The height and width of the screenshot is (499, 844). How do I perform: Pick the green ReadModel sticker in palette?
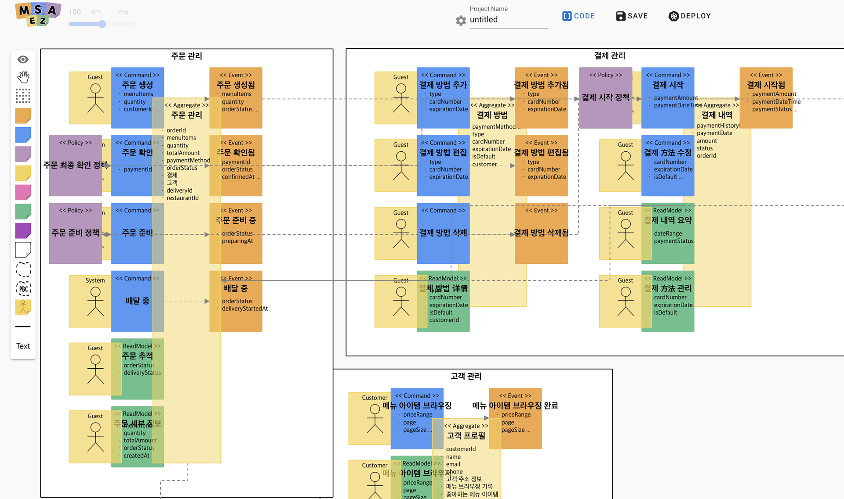point(23,212)
